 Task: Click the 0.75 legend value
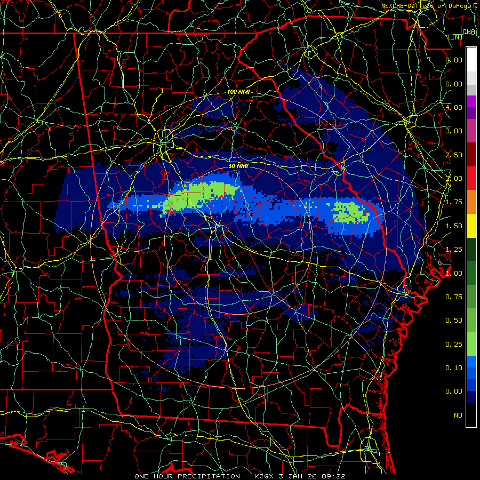454,297
